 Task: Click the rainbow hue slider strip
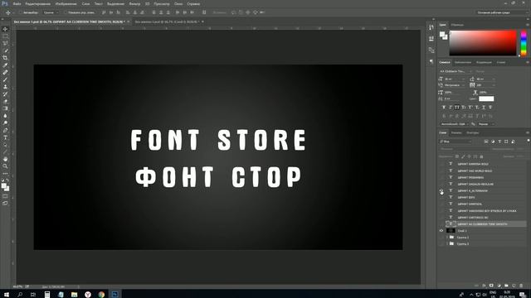point(524,43)
